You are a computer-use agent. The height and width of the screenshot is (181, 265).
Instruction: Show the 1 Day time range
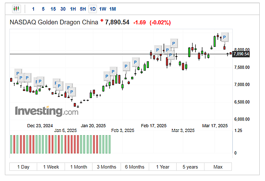tap(23, 167)
